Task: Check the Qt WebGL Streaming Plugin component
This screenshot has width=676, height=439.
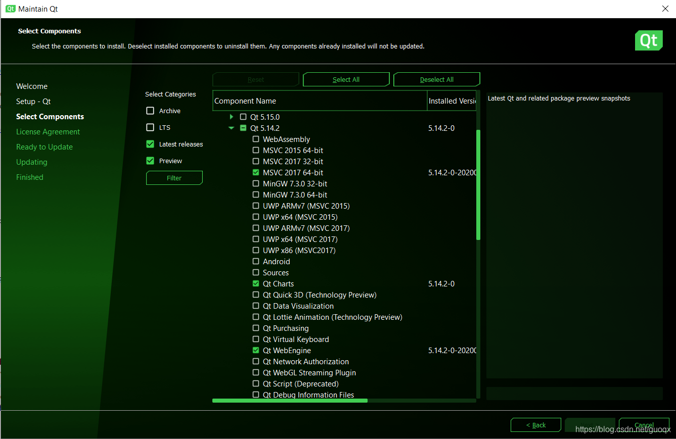Action: point(256,372)
